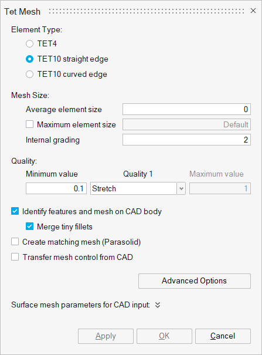Click the Apply button
The image size is (262, 355).
click(x=106, y=336)
